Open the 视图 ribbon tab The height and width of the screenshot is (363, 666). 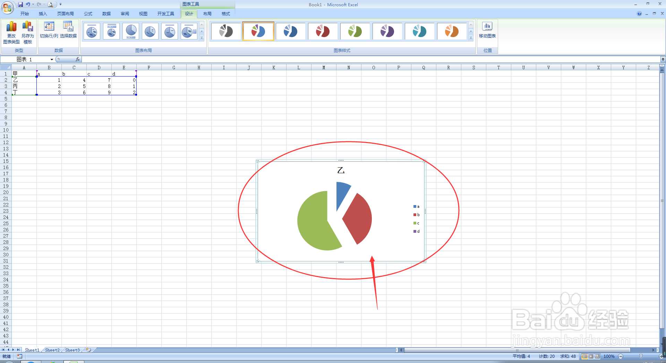tap(143, 14)
